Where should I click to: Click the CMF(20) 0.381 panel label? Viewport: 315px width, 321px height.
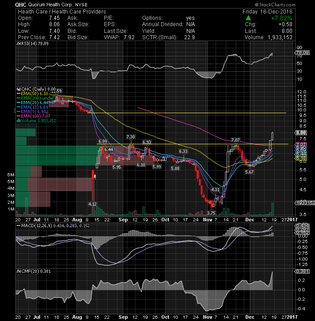36,271
